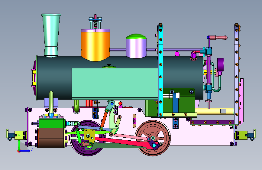Screen dimensions: 262x170
Task: Select the salmon rear driving wheel
Action: coord(153,138)
